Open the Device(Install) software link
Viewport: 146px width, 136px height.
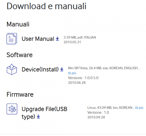pyautogui.click(x=40, y=70)
